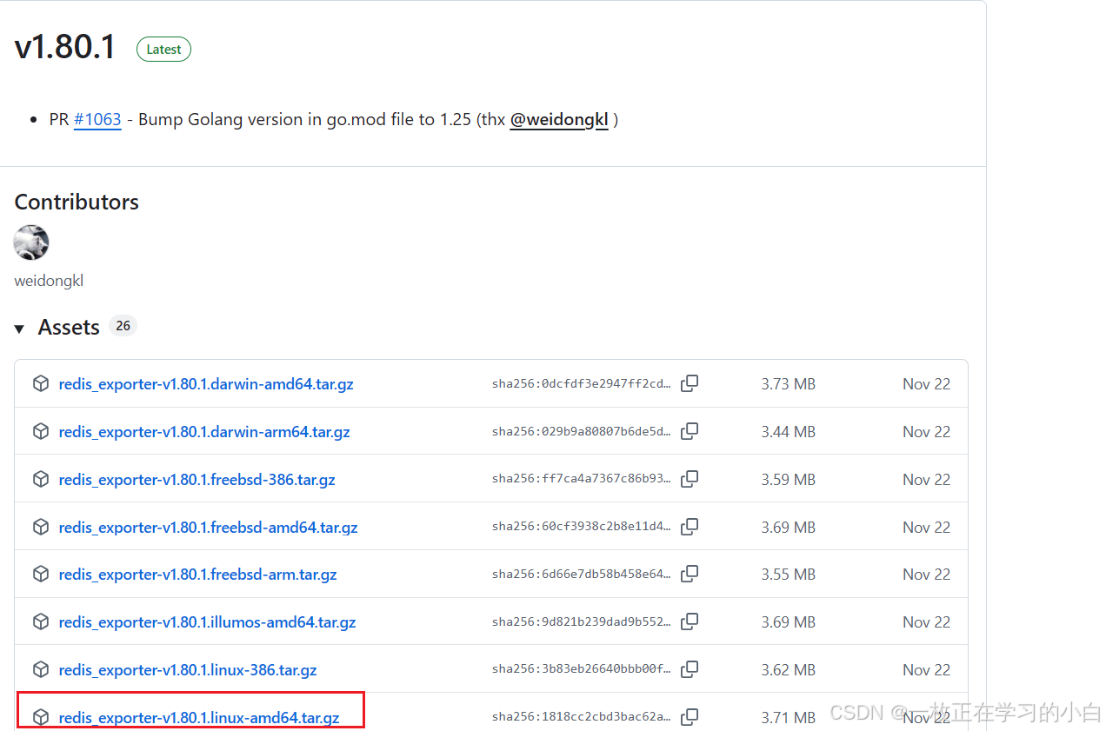Image resolution: width=1106 pixels, height=731 pixels.
Task: Copy sha256 for darwin-amd64 asset
Action: pyautogui.click(x=690, y=383)
